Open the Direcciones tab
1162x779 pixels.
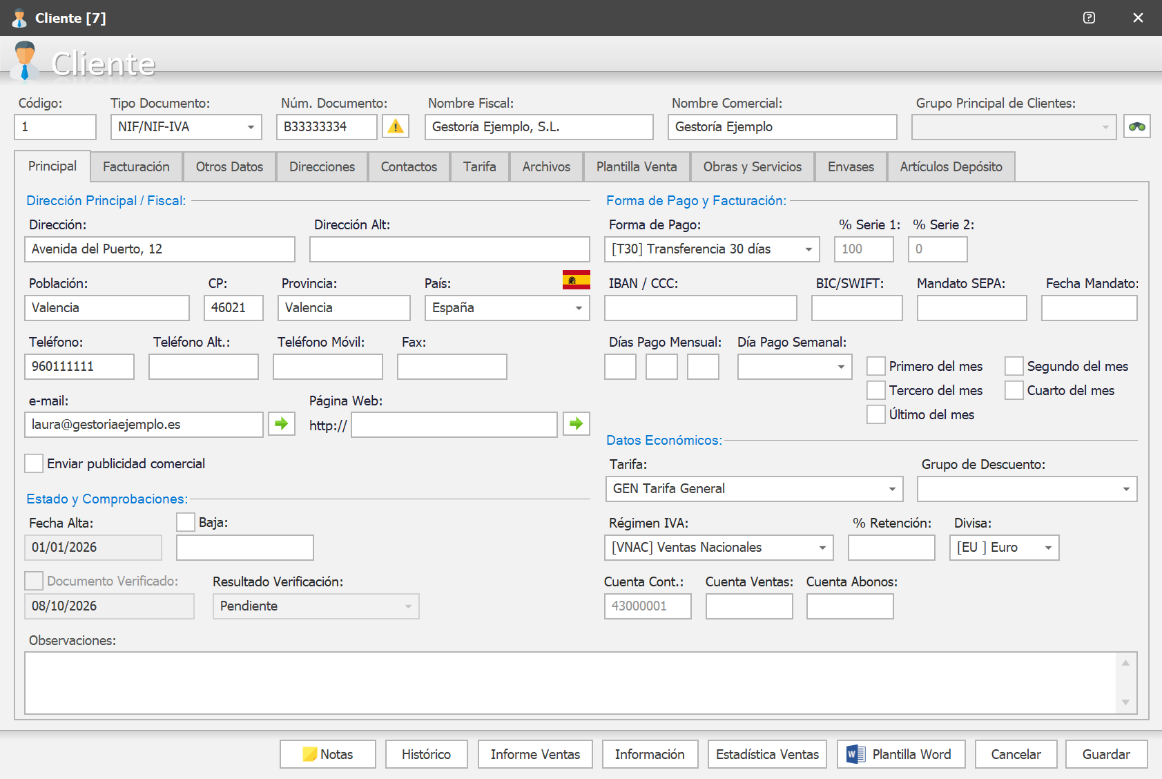(322, 166)
